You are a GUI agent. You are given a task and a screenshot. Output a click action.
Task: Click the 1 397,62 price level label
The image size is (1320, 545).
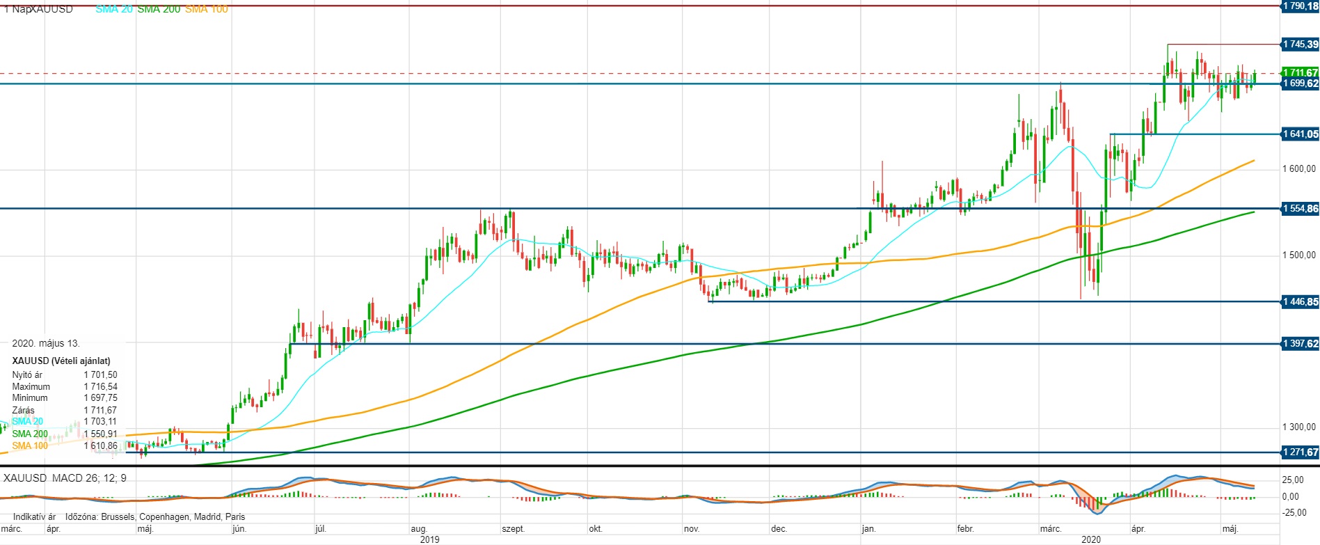pyautogui.click(x=1300, y=344)
